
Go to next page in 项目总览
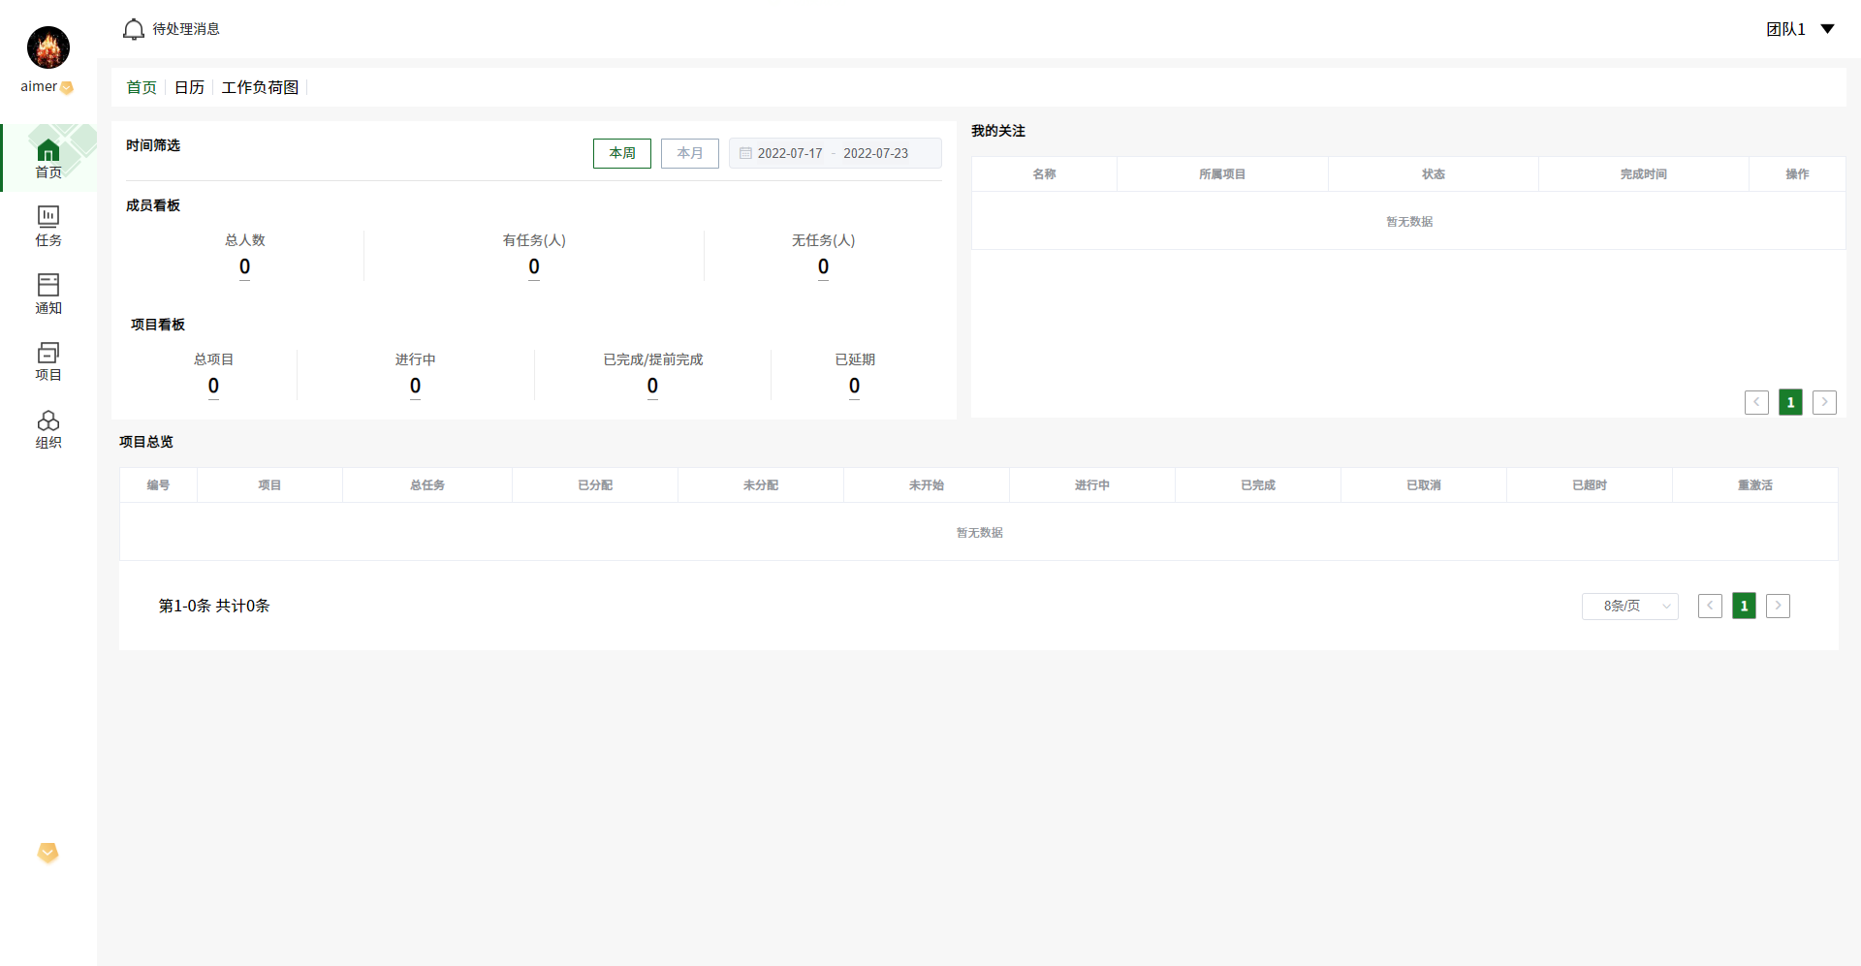click(1778, 606)
